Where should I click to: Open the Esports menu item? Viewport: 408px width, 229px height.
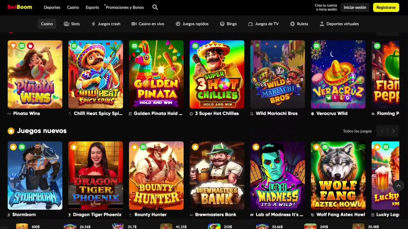(92, 7)
